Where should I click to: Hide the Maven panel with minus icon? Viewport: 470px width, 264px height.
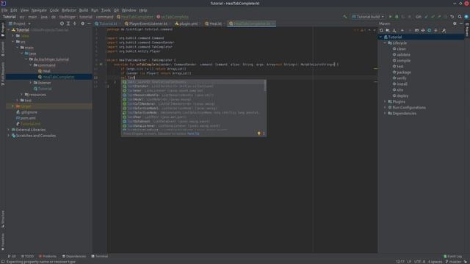coord(461,23)
